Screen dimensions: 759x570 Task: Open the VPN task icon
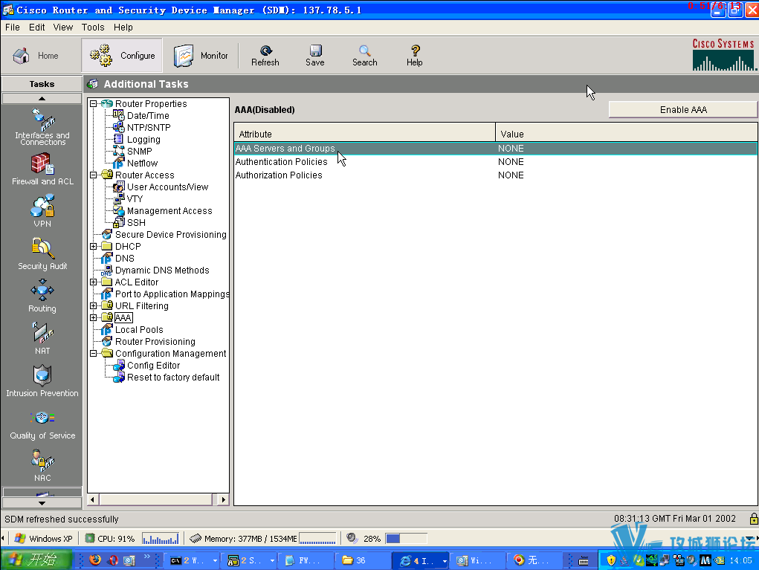click(42, 210)
